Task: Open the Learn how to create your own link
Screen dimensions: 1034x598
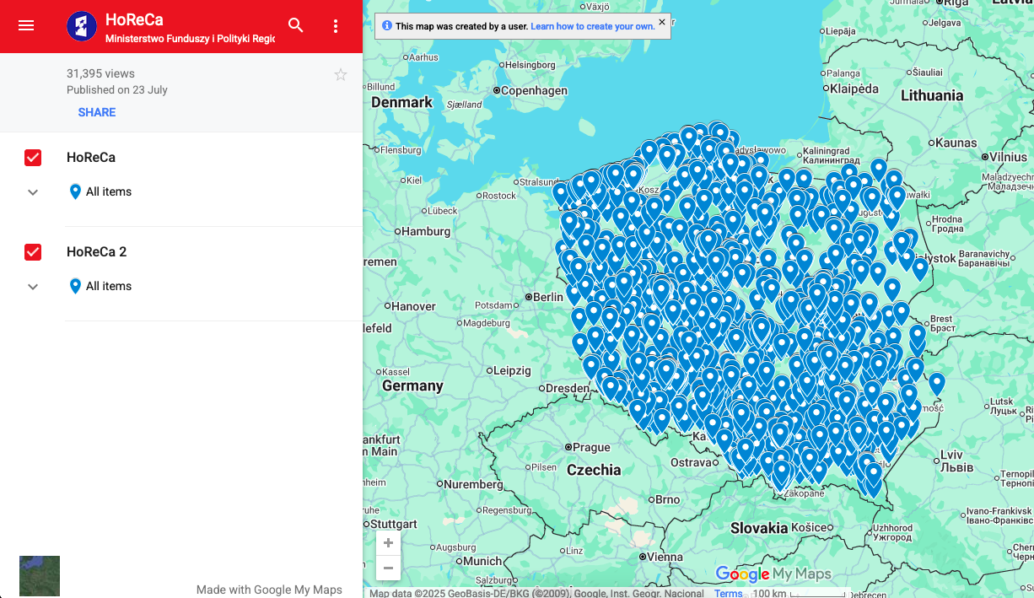Action: click(x=593, y=26)
